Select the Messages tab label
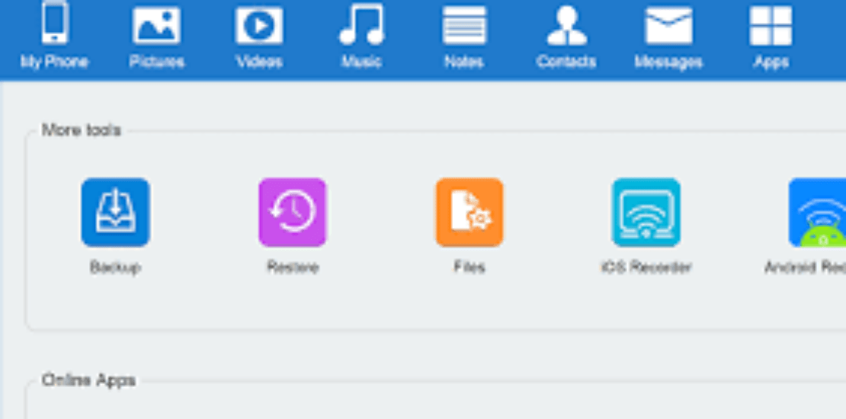Viewport: 846px width, 419px height. (669, 62)
